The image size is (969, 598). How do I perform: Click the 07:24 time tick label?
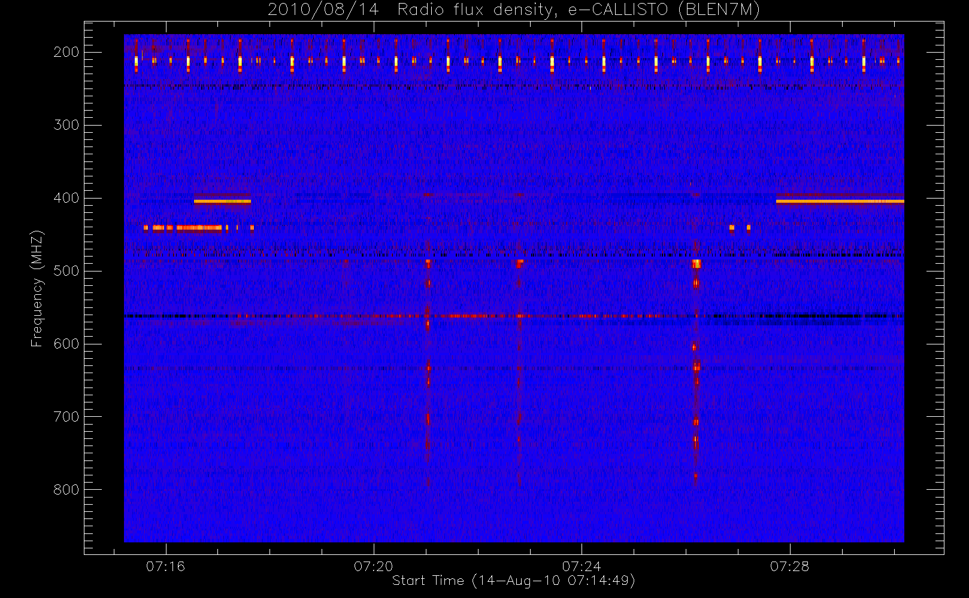(x=581, y=566)
